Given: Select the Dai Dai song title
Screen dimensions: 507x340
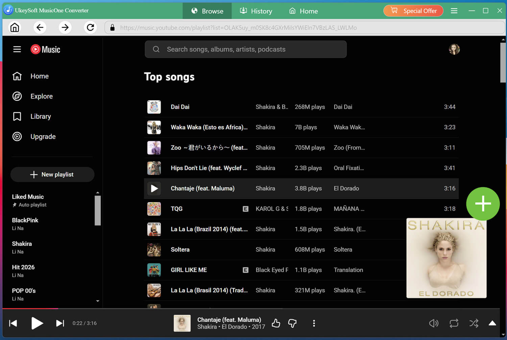Looking at the screenshot, I should click(x=180, y=107).
